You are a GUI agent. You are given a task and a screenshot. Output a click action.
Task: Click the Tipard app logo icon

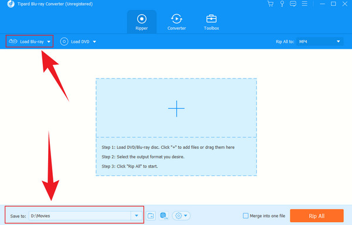(x=11, y=4)
